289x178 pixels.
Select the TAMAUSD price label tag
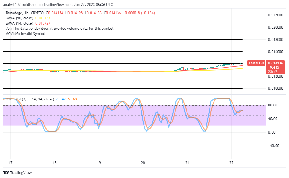click(256, 63)
